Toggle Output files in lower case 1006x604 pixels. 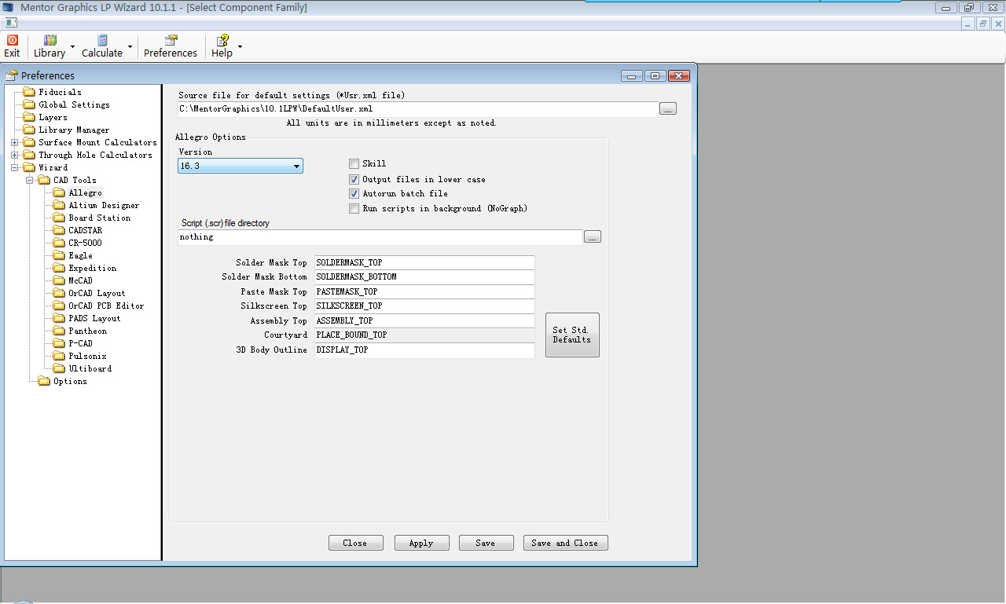[354, 179]
